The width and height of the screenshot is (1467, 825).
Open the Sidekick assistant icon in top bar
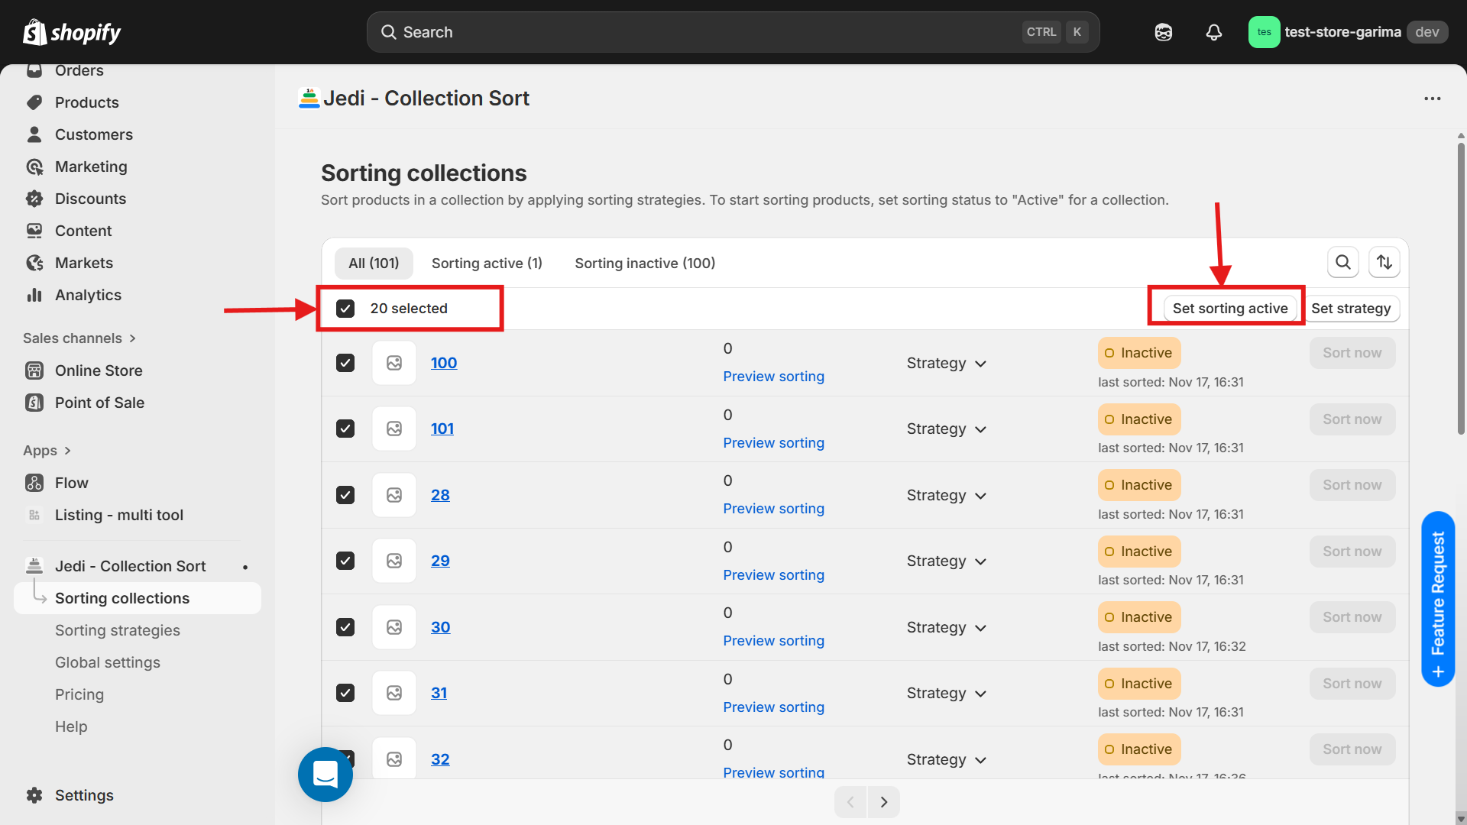click(x=1163, y=32)
